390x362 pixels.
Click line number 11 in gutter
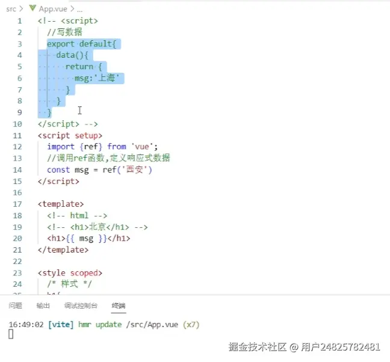pyautogui.click(x=17, y=136)
